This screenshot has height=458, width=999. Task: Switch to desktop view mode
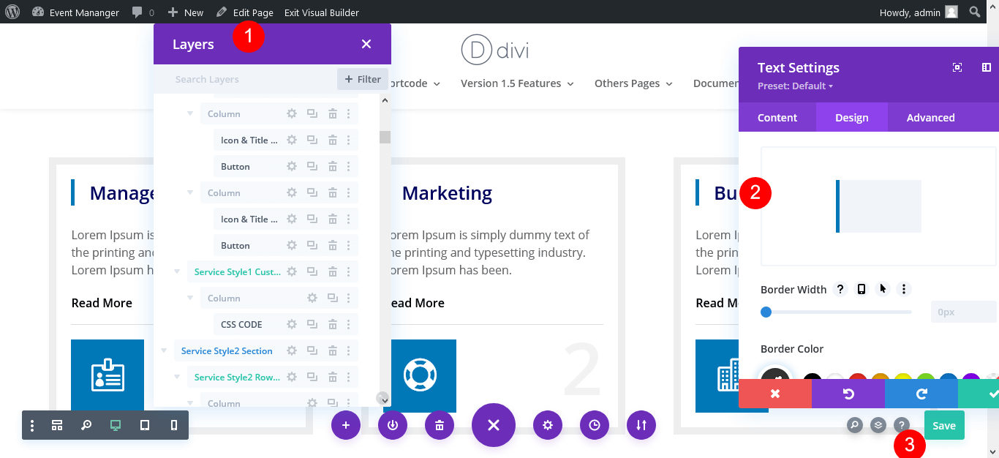click(x=116, y=425)
